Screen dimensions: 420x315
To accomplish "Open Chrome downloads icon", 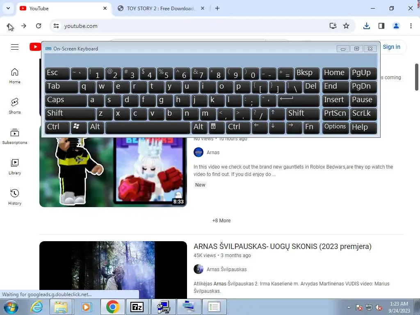I will coord(366,26).
